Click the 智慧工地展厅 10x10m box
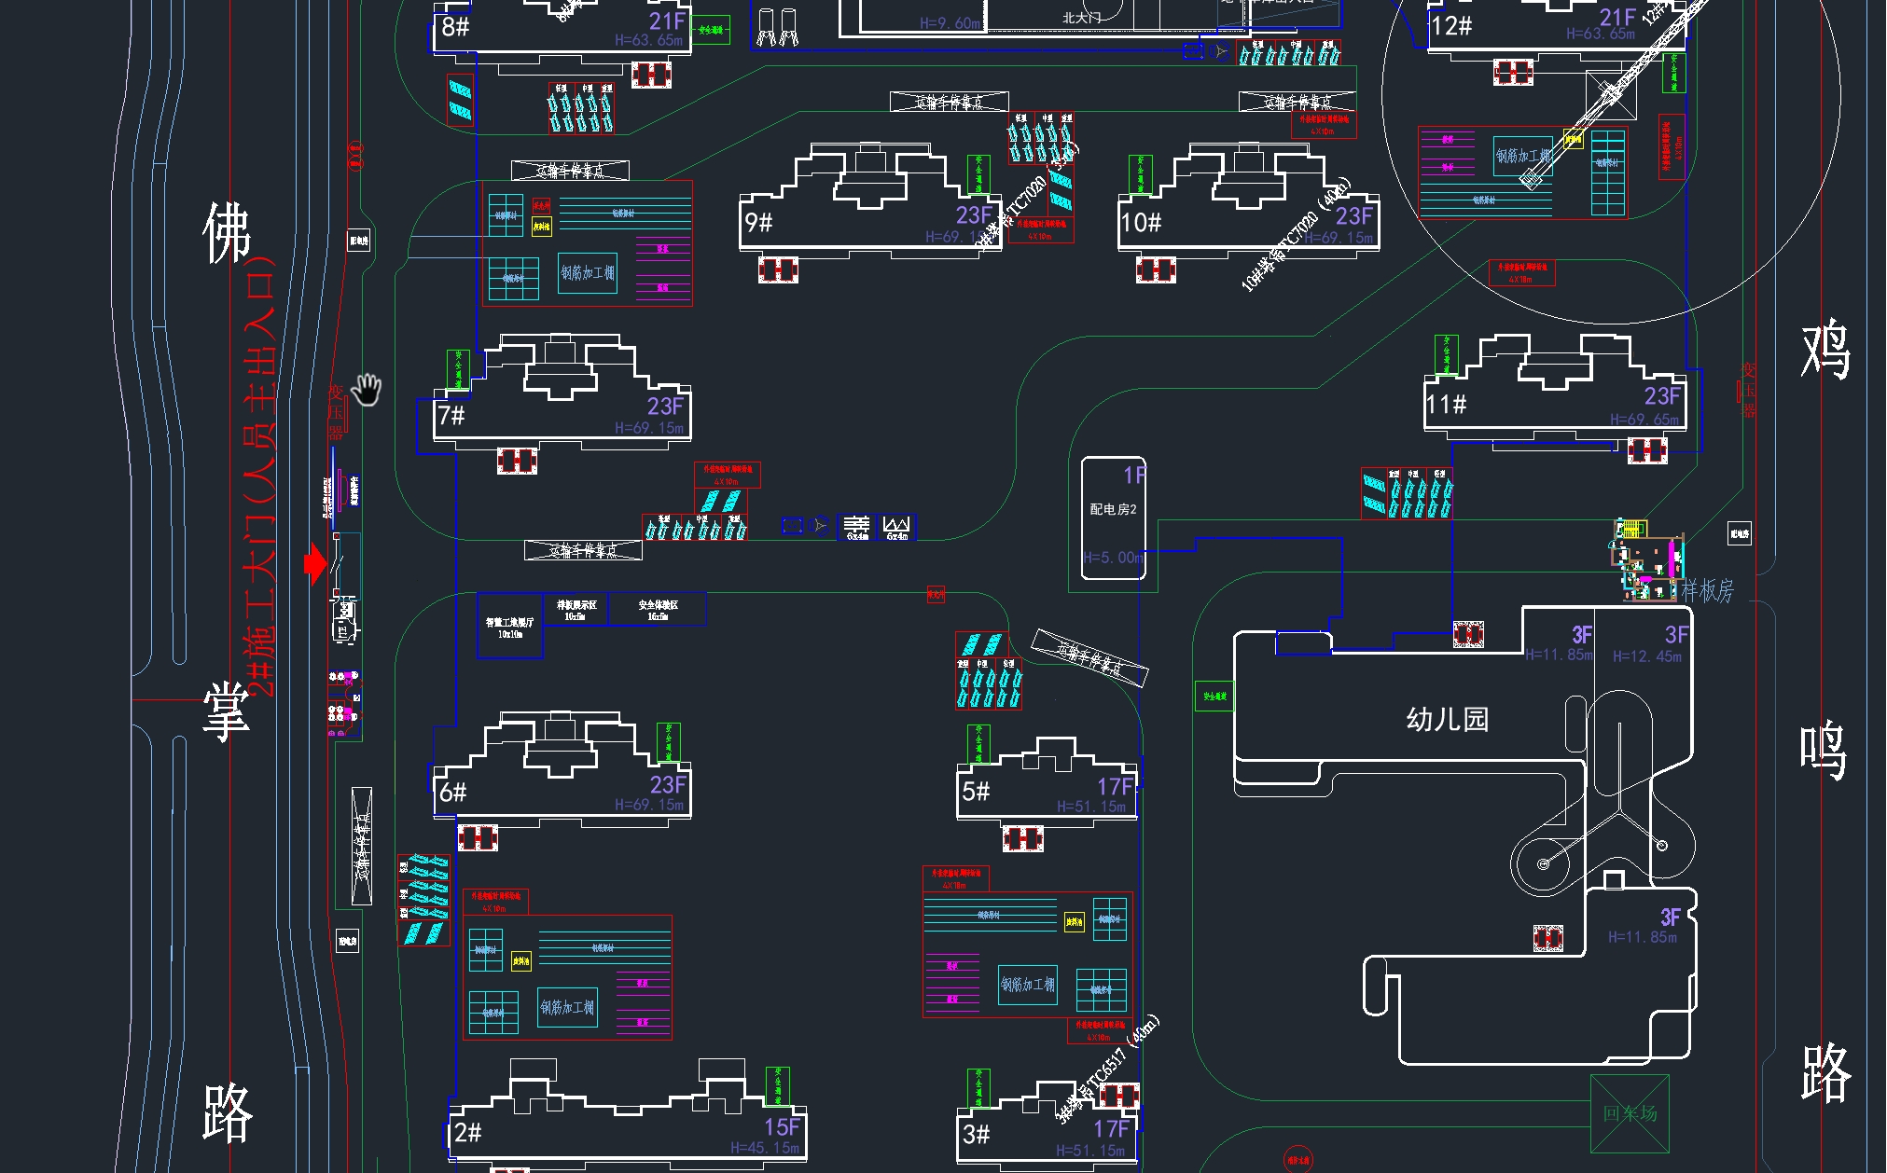This screenshot has height=1173, width=1887. (x=509, y=627)
